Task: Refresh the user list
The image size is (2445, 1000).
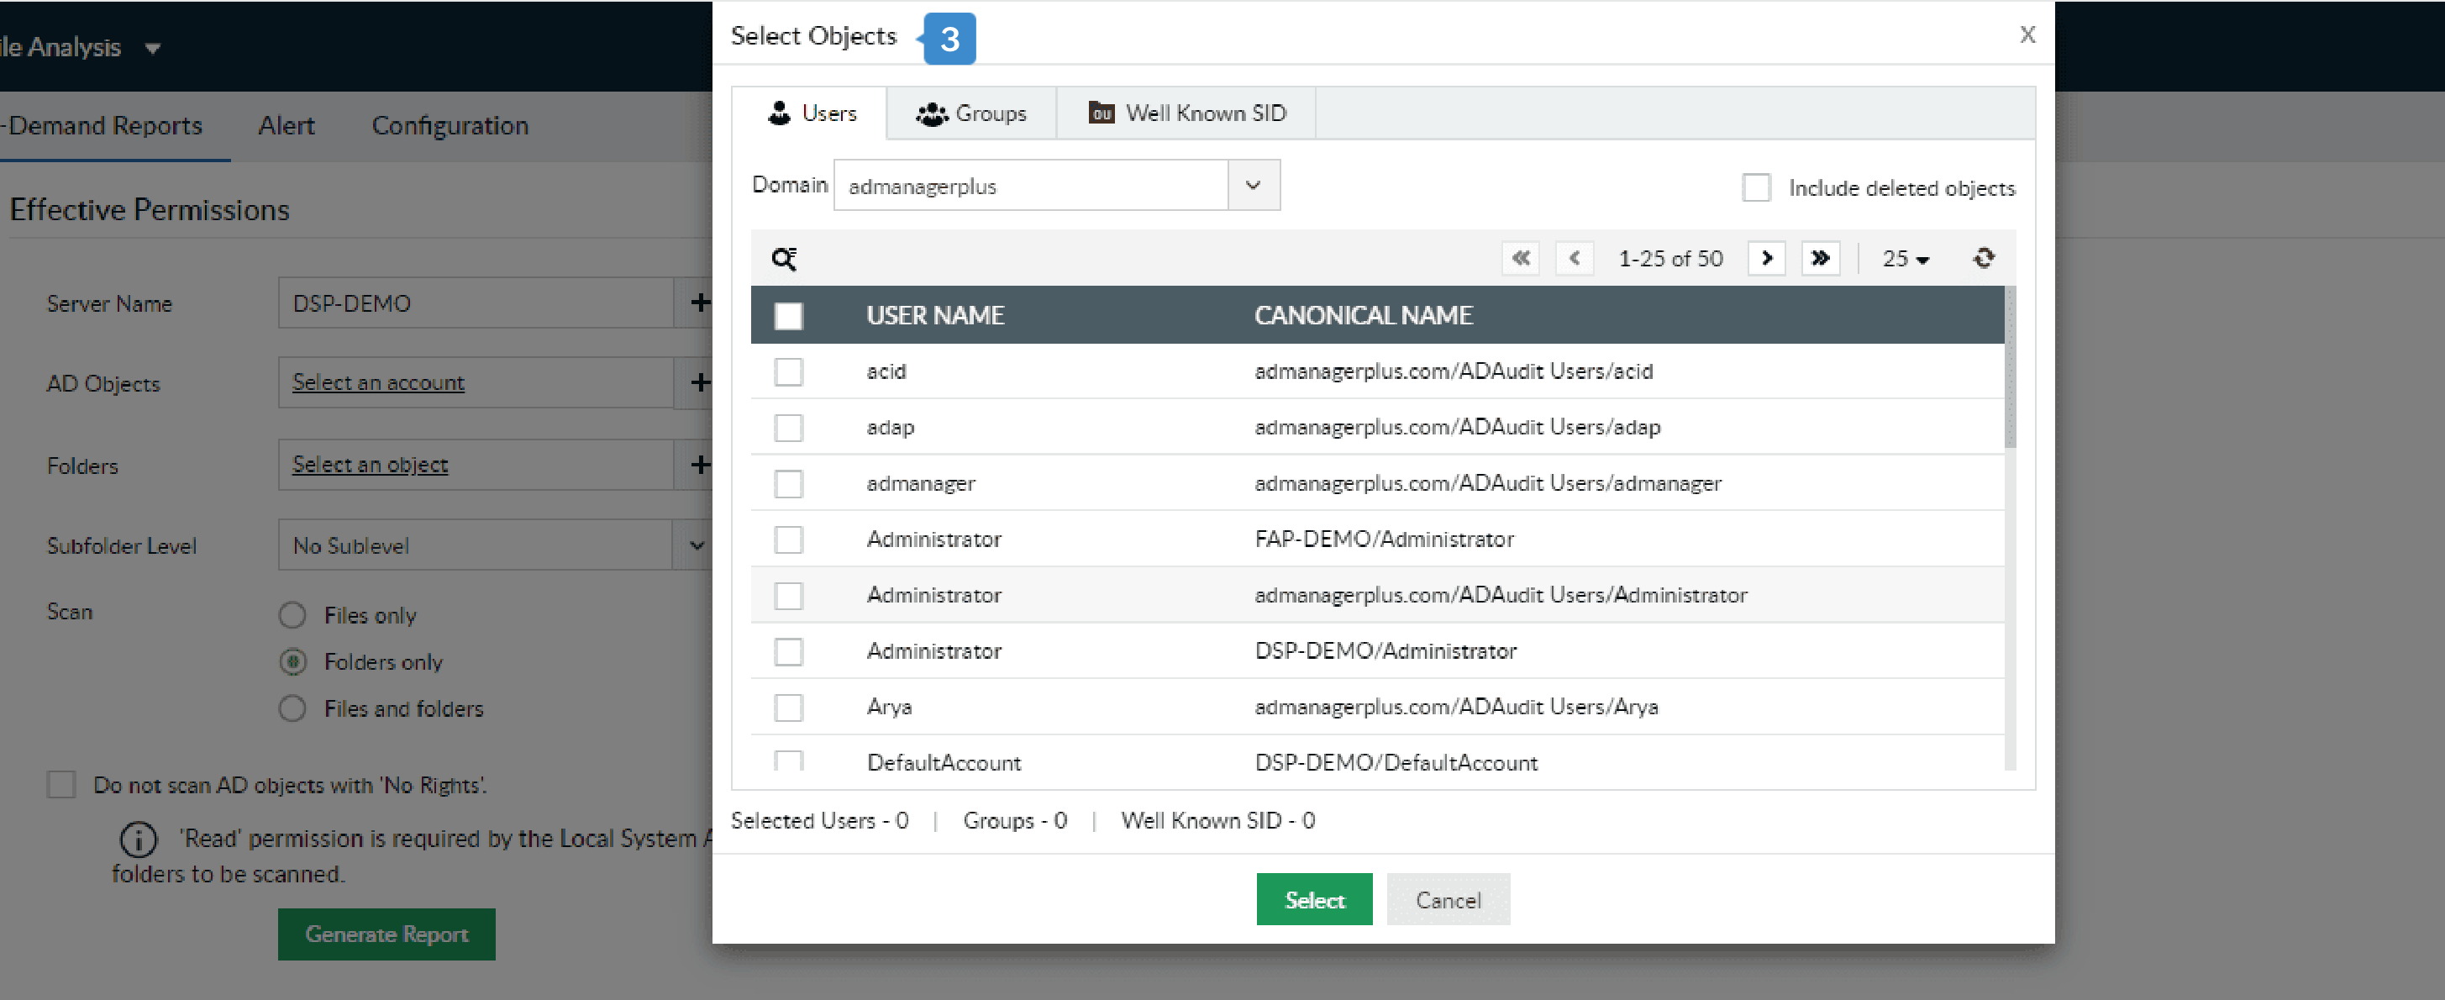Action: click(1984, 258)
